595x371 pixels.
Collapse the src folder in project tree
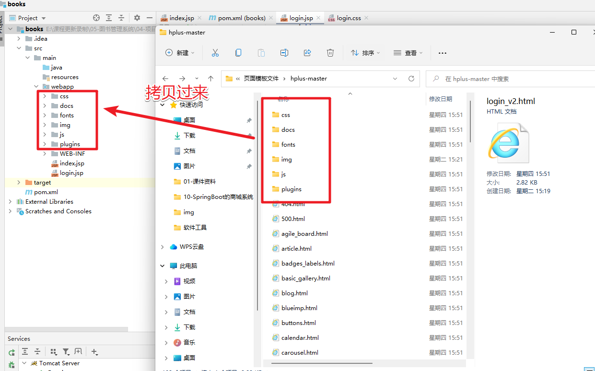click(19, 48)
